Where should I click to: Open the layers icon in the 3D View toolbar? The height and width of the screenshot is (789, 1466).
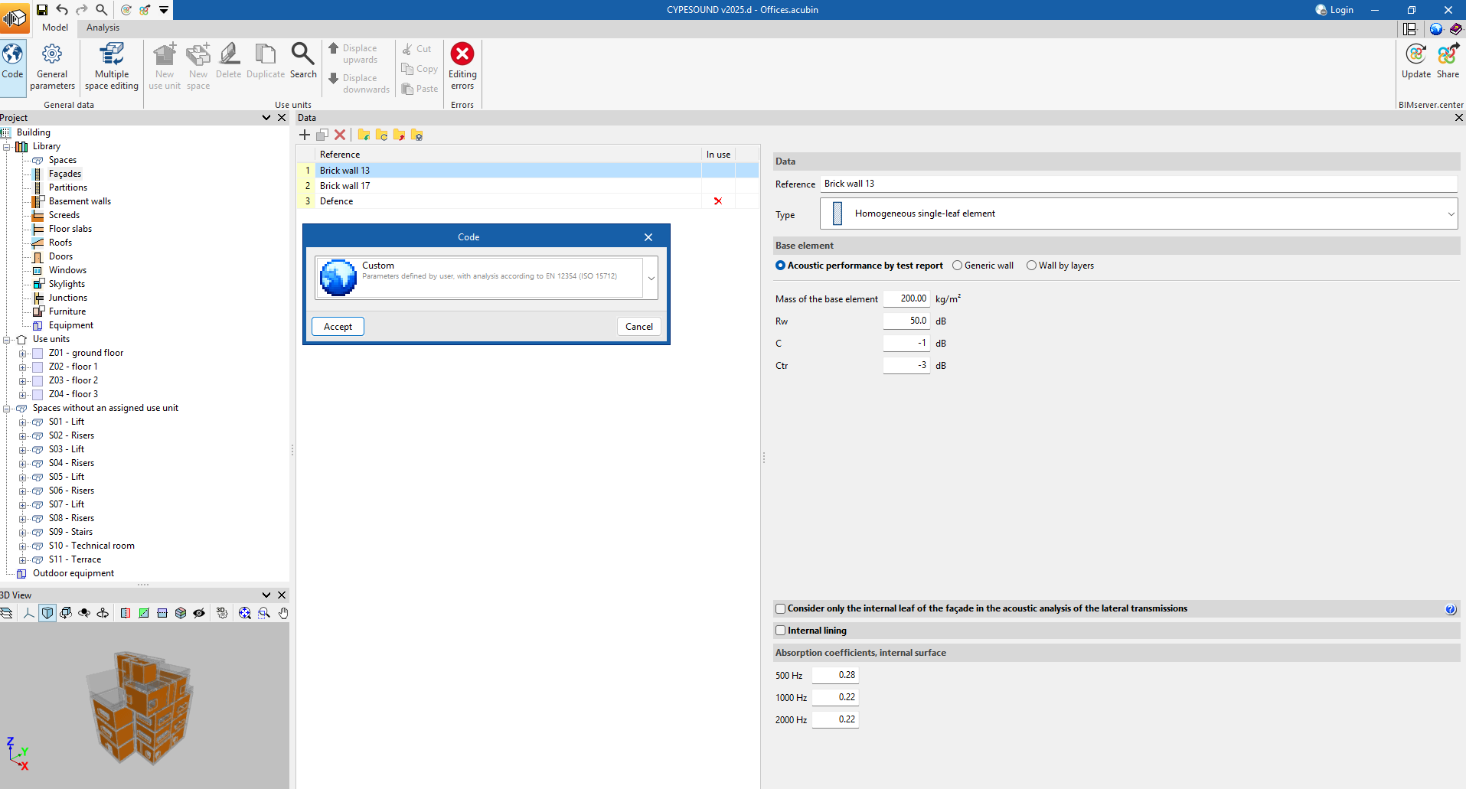point(7,613)
